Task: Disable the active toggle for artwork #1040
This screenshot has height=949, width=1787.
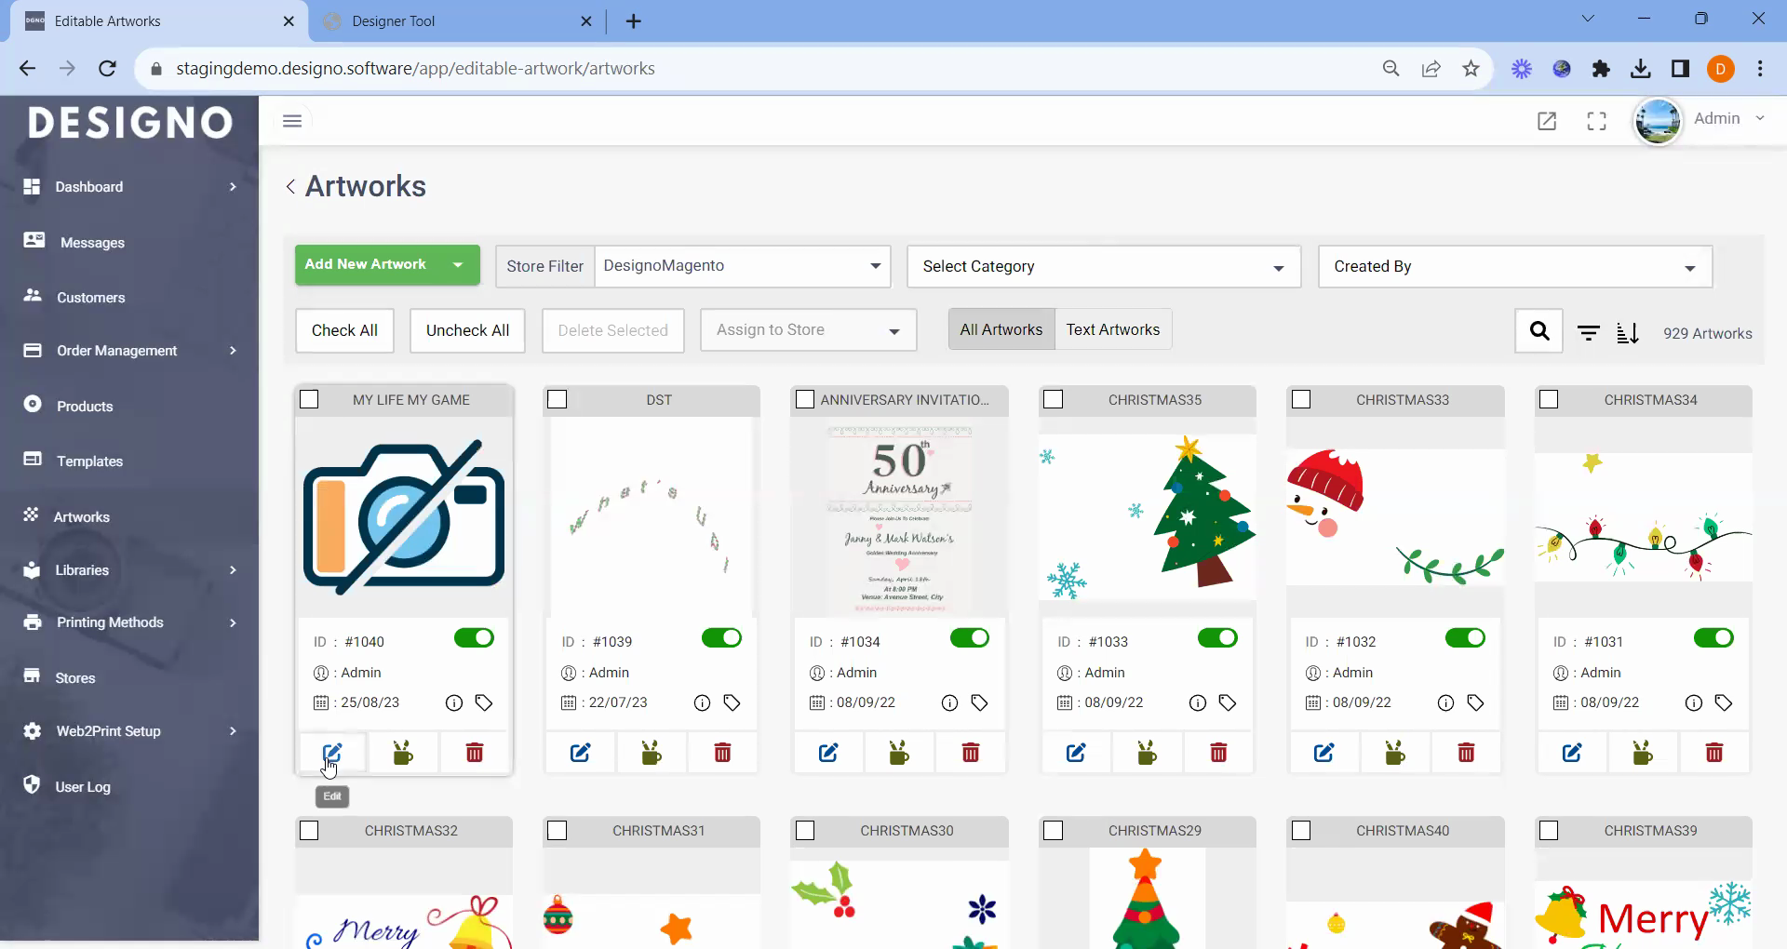Action: point(474,638)
